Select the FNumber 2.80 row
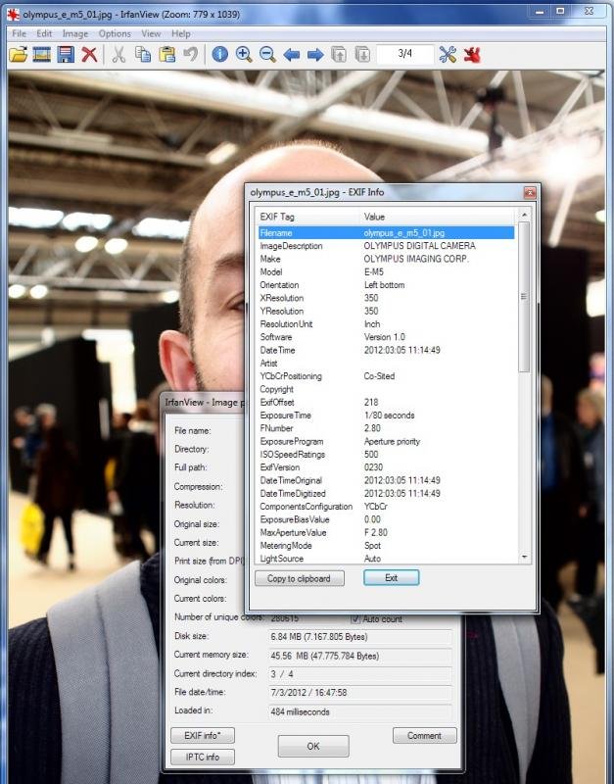614x784 pixels. 386,428
